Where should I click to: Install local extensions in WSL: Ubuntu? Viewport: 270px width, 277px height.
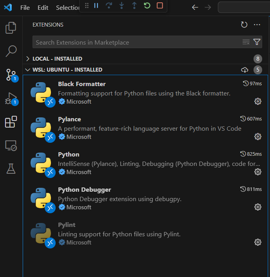(245, 70)
